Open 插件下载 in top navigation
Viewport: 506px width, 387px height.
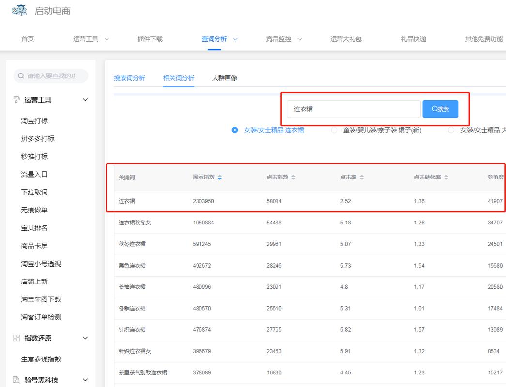coord(150,39)
